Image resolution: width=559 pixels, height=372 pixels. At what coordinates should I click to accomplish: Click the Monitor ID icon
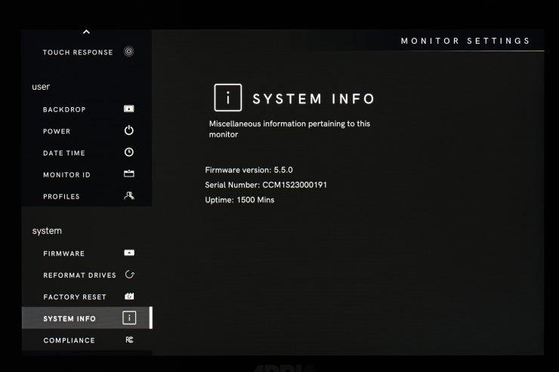click(128, 174)
